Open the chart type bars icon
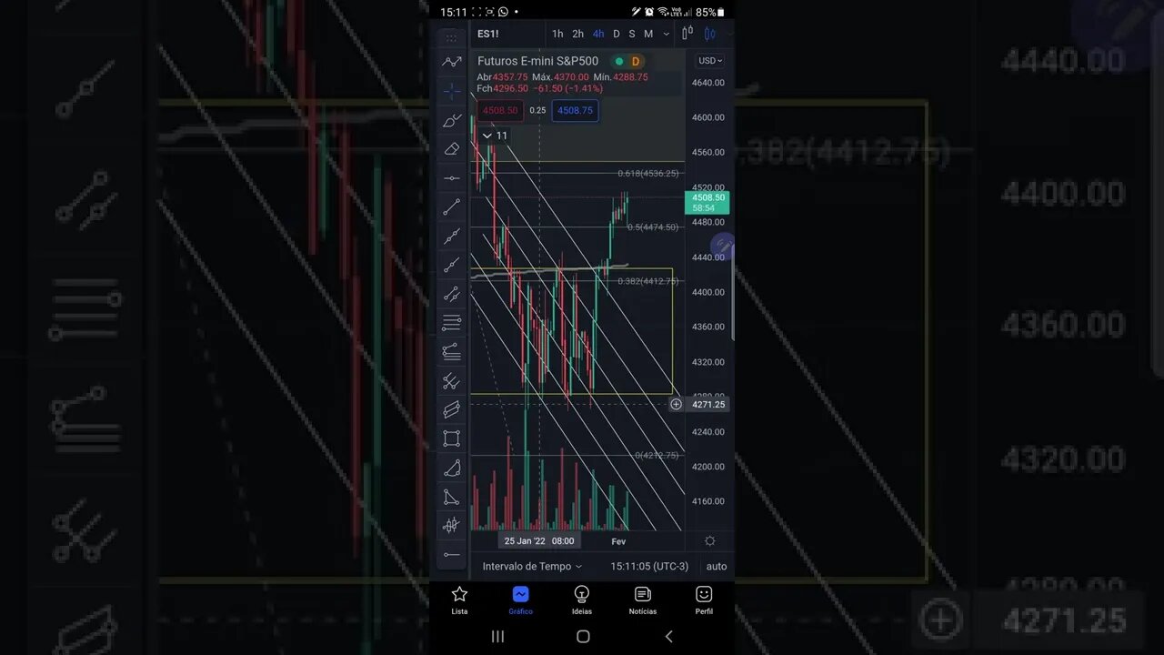Screen dimensions: 1164x655 (687, 34)
